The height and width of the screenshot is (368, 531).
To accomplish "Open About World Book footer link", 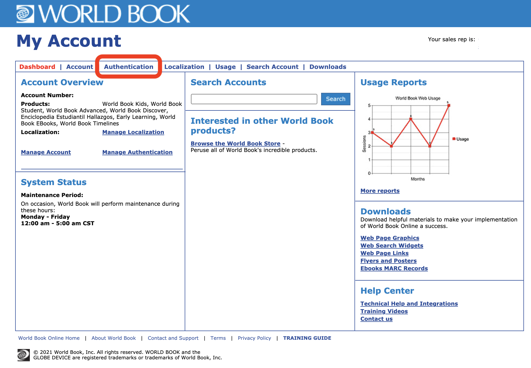I will (114, 338).
